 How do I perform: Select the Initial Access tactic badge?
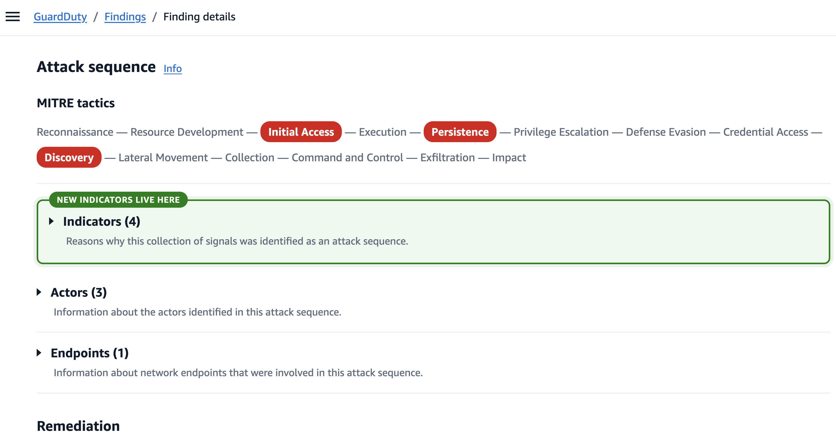click(301, 132)
